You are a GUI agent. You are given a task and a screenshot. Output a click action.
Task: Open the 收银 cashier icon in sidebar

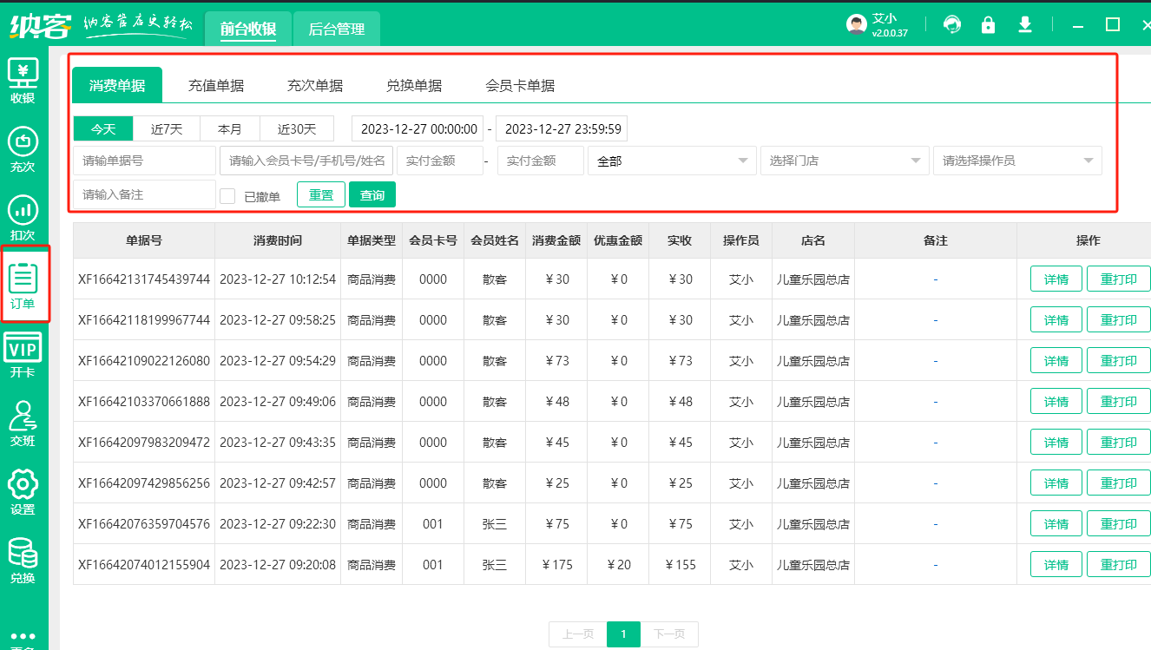tap(23, 80)
